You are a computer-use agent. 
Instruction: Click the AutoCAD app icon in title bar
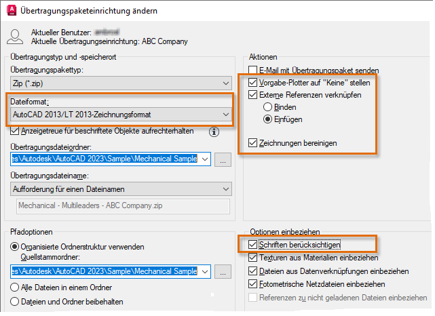point(12,11)
